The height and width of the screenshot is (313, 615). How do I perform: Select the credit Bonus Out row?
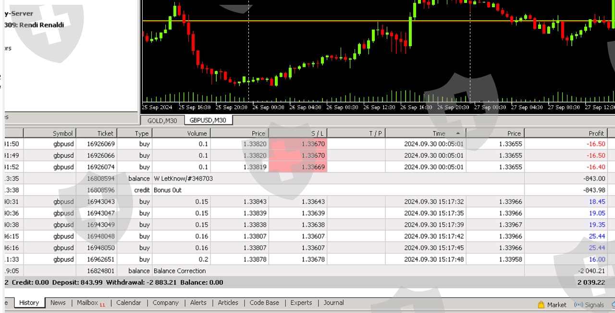(167, 190)
